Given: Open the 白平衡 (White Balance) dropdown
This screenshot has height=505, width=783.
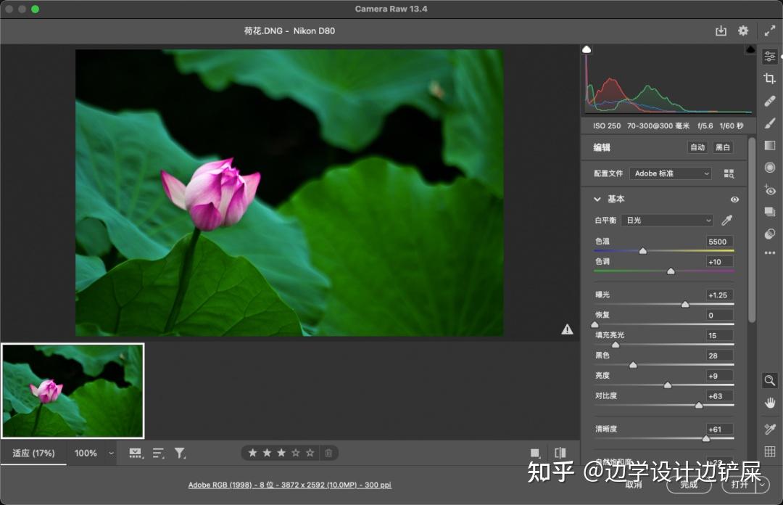Looking at the screenshot, I should [x=666, y=220].
